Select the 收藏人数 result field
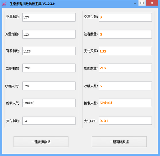This screenshot has width=160, height=156. [x=125, y=86]
